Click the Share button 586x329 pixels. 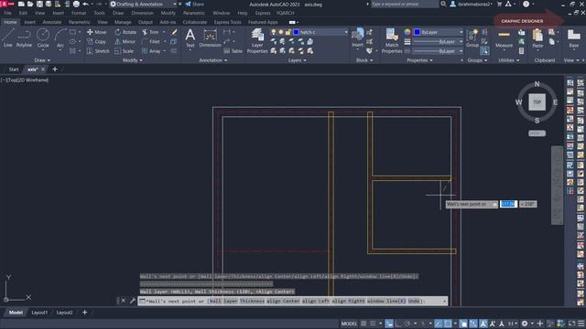tap(194, 4)
